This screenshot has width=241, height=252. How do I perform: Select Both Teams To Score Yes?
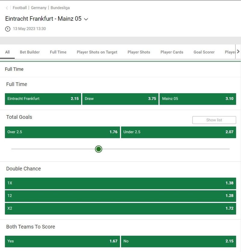pos(62,241)
